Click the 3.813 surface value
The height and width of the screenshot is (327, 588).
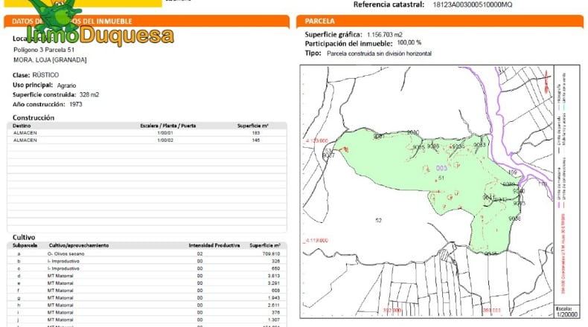tap(274, 276)
